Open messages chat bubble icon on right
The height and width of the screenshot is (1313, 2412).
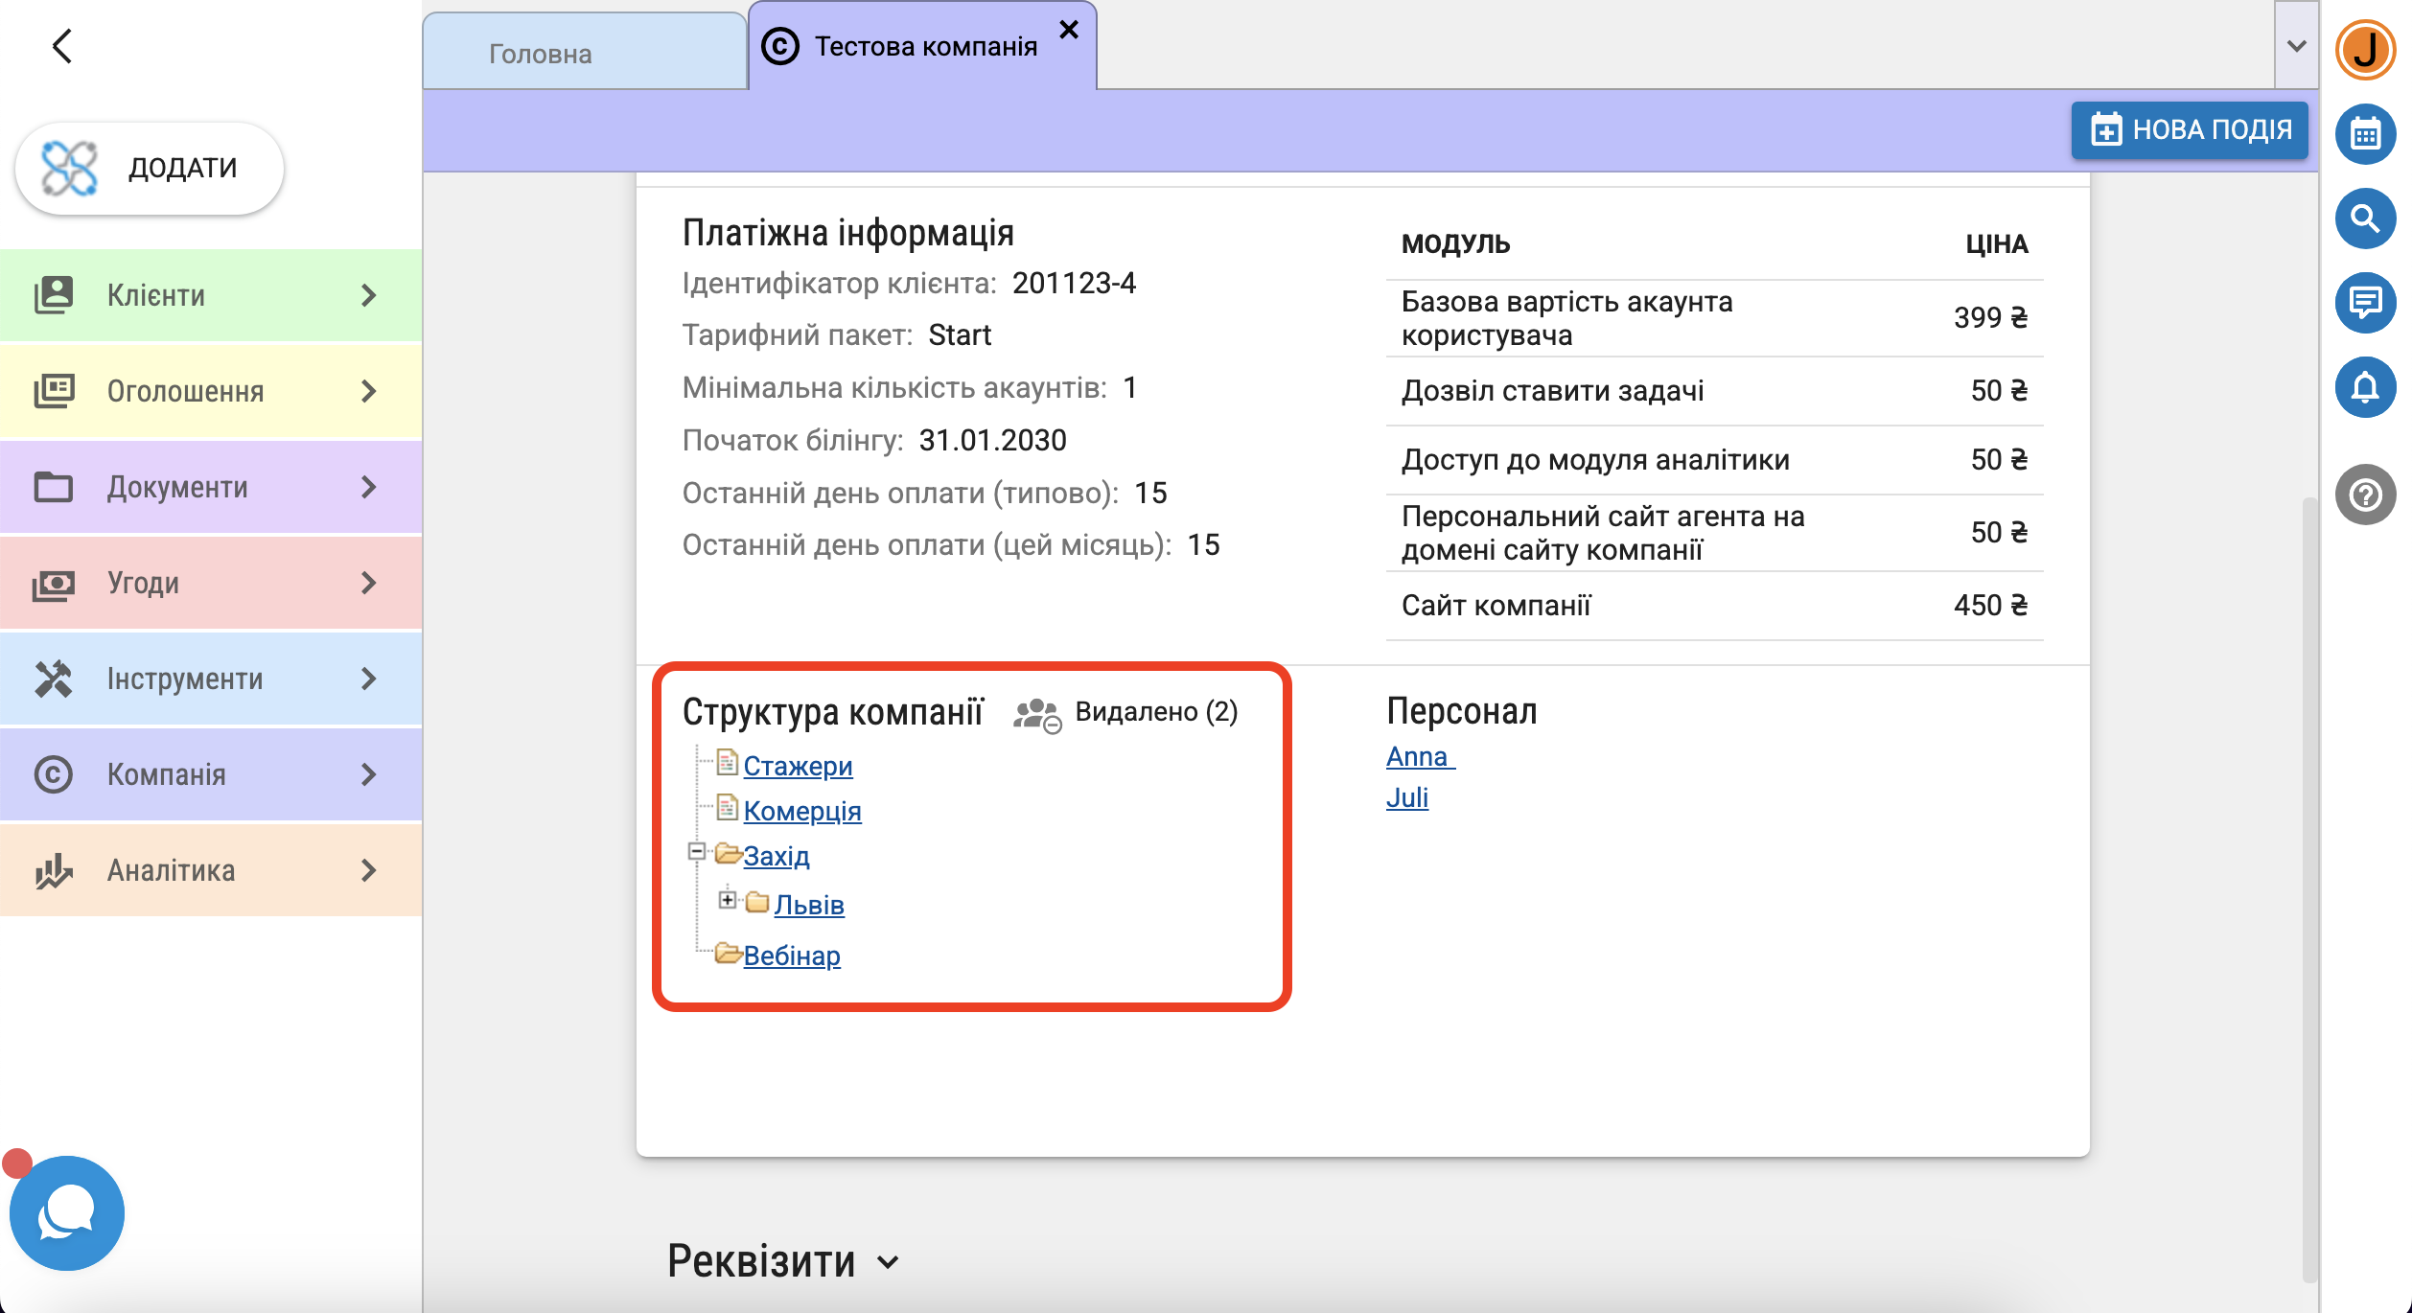pos(2365,303)
